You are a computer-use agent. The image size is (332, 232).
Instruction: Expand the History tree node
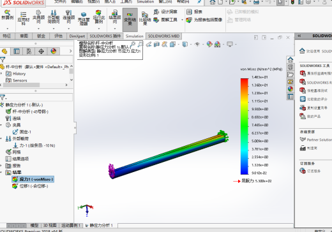pos(1,73)
